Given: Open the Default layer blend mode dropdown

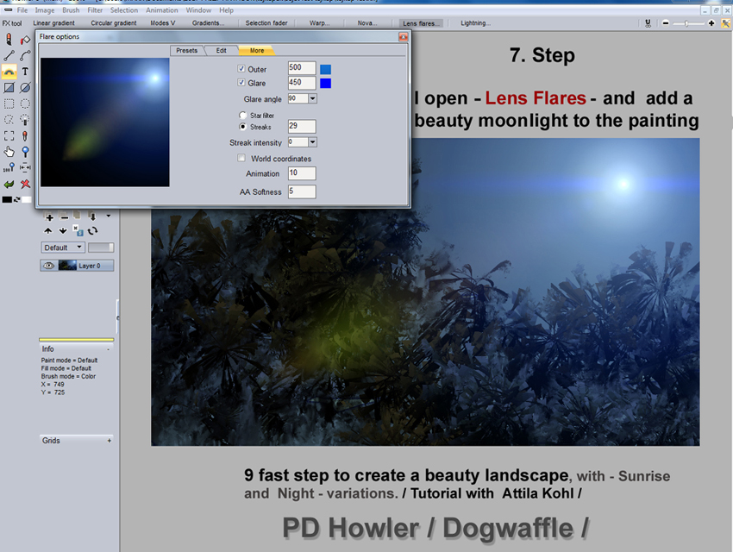Looking at the screenshot, I should (x=63, y=248).
